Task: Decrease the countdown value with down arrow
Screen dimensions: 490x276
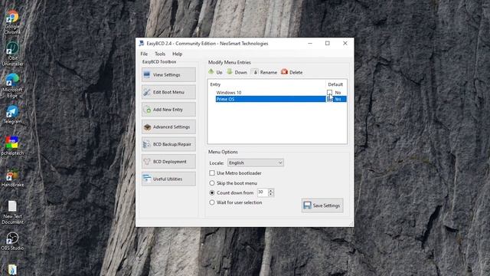Action: [271, 195]
